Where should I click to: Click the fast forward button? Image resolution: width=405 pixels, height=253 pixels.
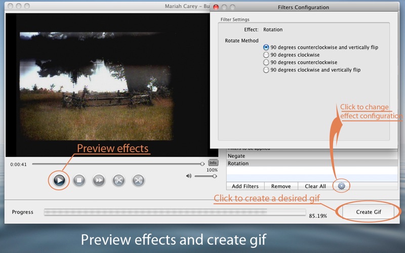[99, 180]
